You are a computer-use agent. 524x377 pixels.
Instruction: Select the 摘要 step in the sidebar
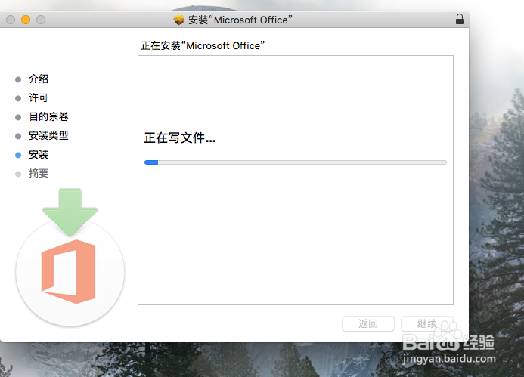(39, 173)
